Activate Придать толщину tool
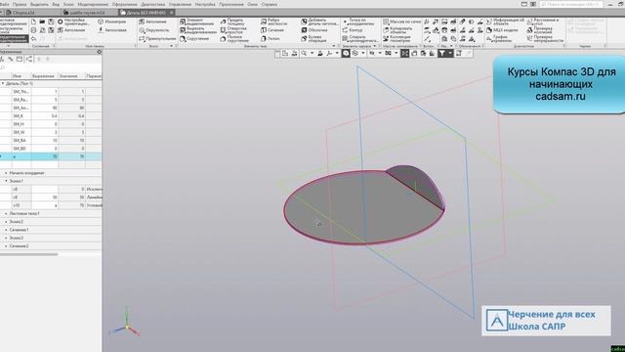 [x=232, y=22]
